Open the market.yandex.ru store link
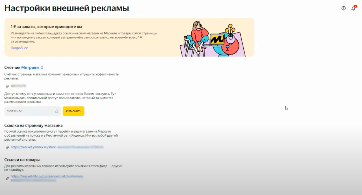This screenshot has width=362, height=195. [57, 147]
